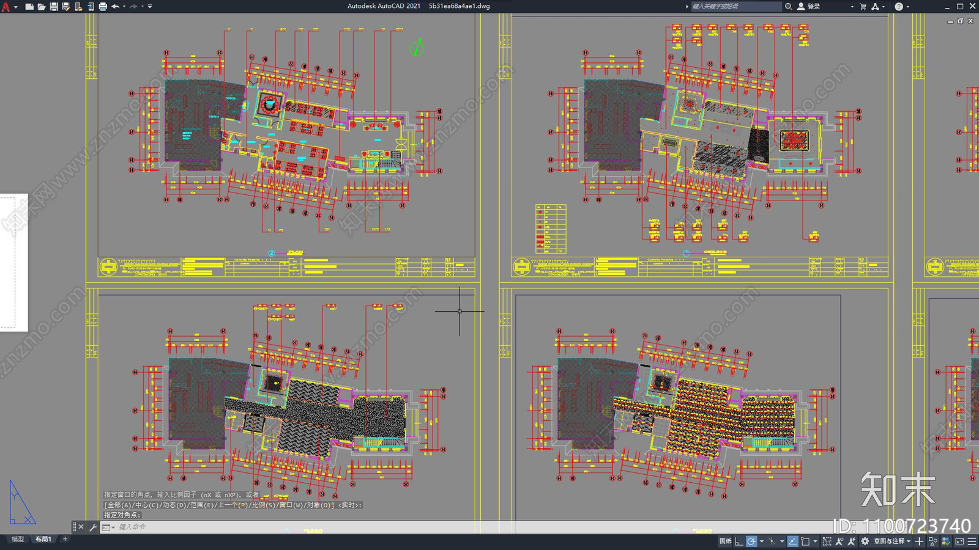Expand the undo history dropdown
Image resolution: width=979 pixels, height=550 pixels.
(124, 7)
